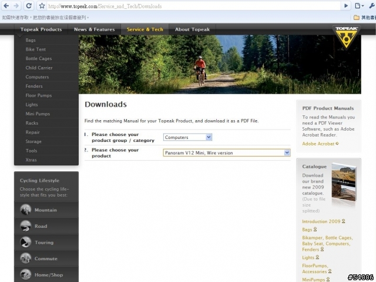376x282 pixels.
Task: Click the browser forward arrow
Action: coord(16,6)
